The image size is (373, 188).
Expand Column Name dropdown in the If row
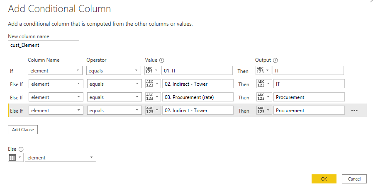pyautogui.click(x=55, y=70)
